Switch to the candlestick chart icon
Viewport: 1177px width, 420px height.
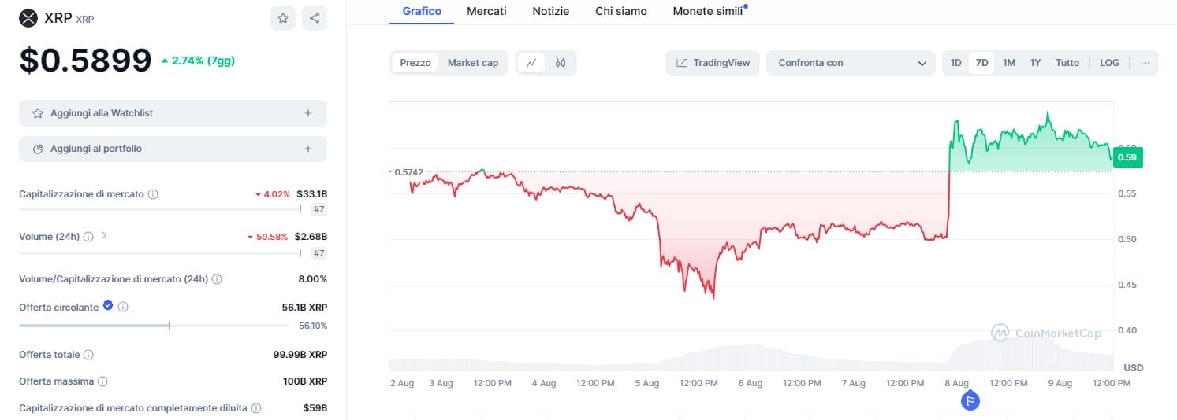(561, 63)
